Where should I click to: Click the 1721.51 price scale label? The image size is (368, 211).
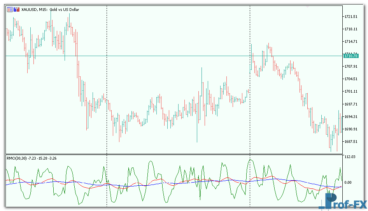(350, 17)
